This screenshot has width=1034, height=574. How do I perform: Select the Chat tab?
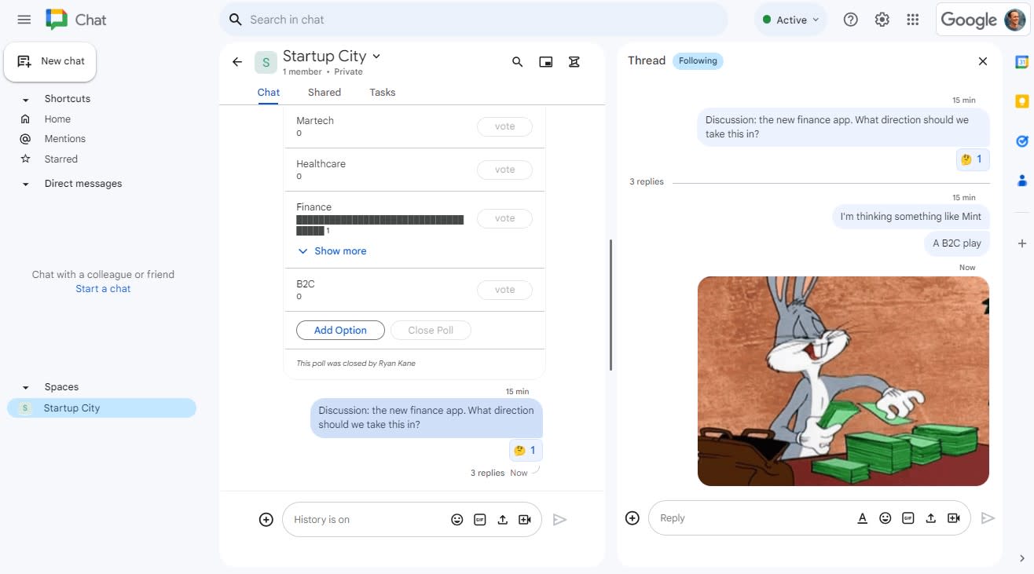pos(269,92)
